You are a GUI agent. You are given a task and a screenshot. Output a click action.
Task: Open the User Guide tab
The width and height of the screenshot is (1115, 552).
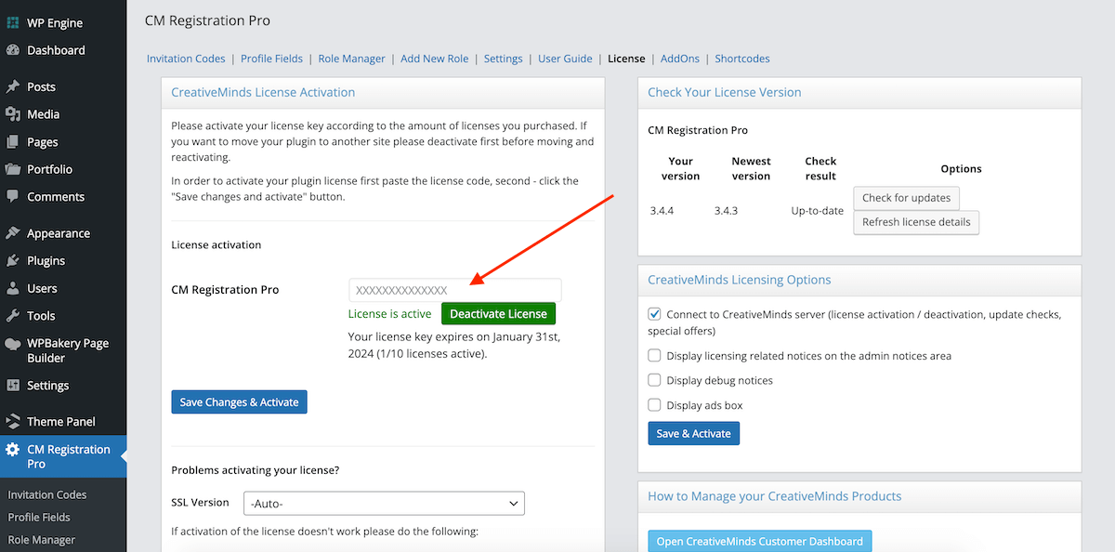coord(565,59)
